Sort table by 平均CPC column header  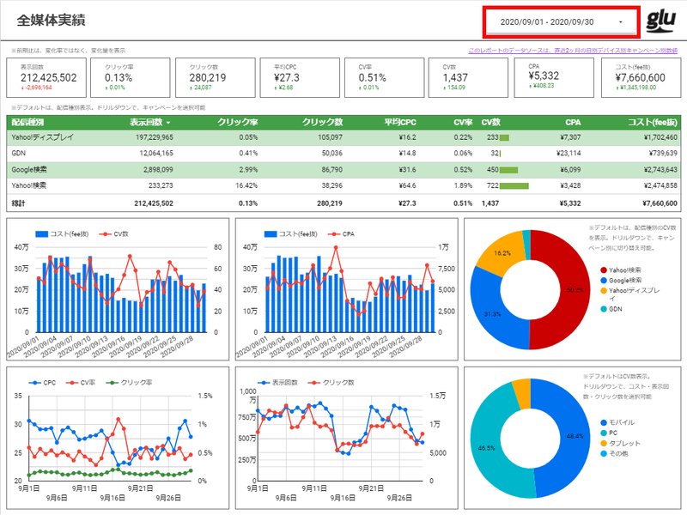coord(400,122)
